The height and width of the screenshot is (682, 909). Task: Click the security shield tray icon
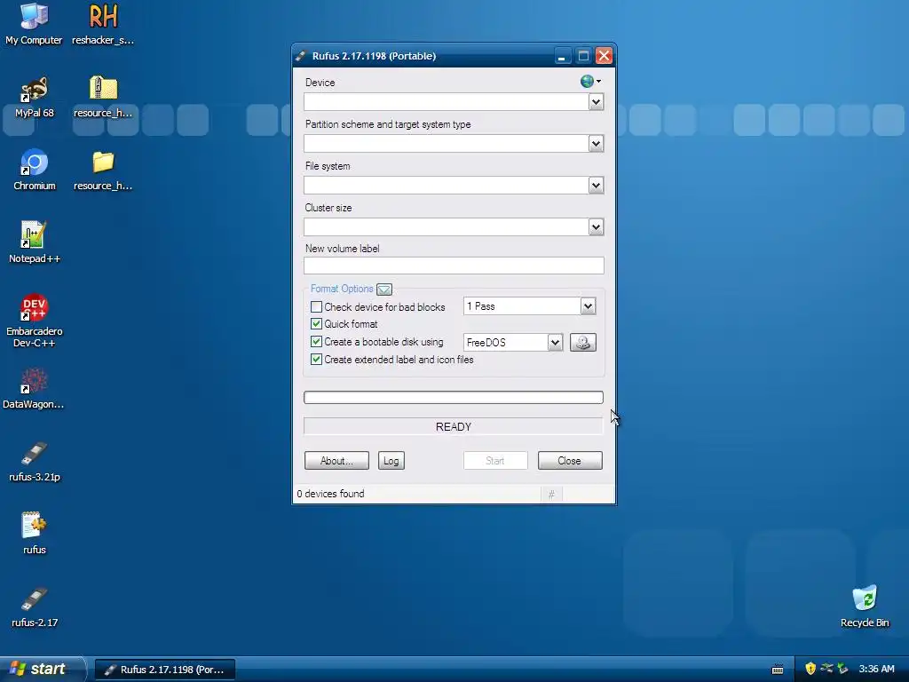(810, 669)
